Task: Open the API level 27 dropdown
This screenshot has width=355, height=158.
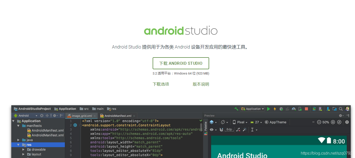Action: point(257,122)
